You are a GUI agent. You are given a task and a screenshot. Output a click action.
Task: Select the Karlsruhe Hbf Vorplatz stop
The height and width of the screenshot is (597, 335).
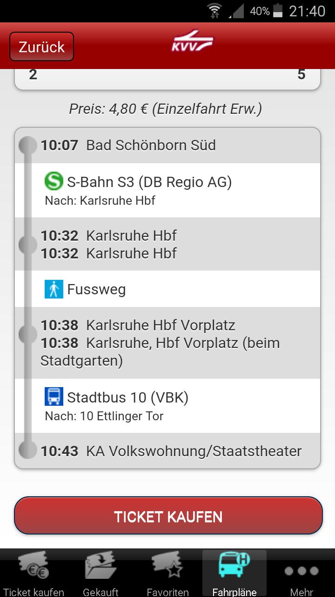click(167, 343)
